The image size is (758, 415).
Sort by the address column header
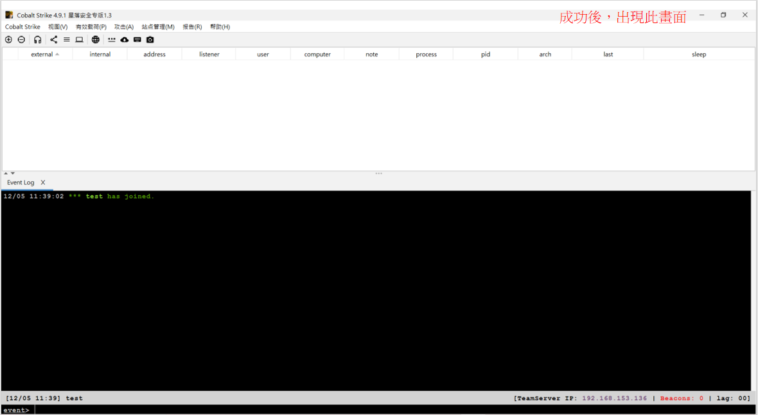coord(155,54)
